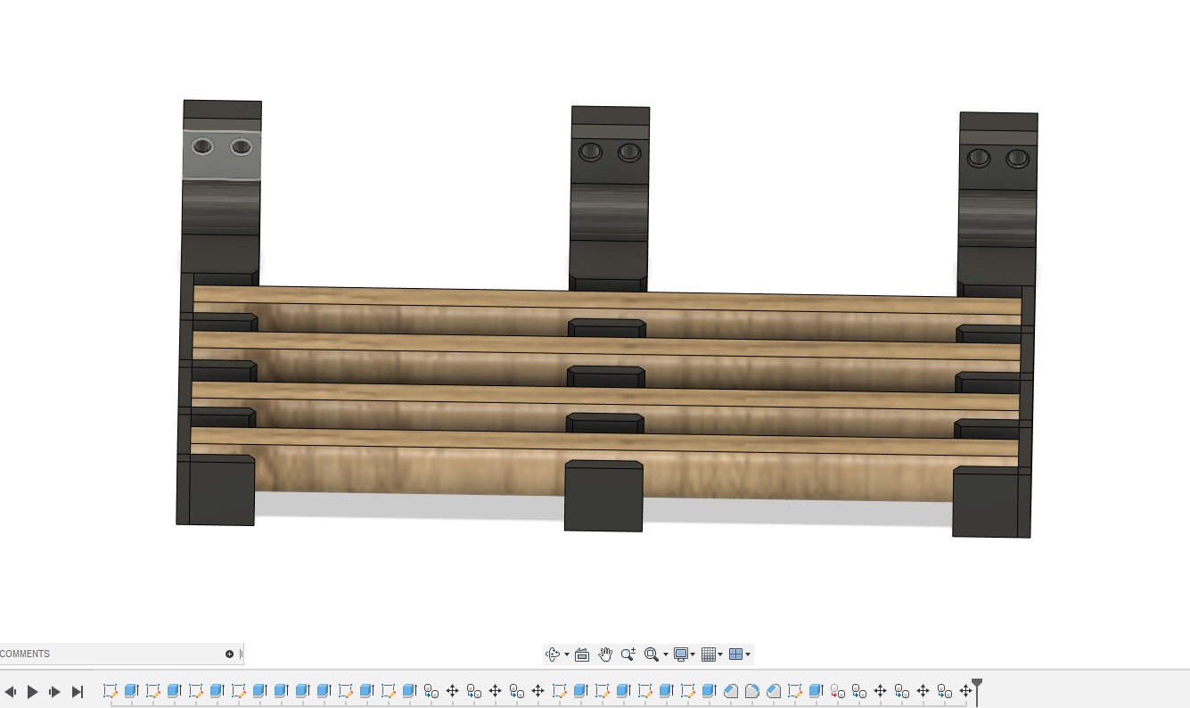Image resolution: width=1190 pixels, height=708 pixels.
Task: Open Grid and Snaps settings icon
Action: coord(709,654)
